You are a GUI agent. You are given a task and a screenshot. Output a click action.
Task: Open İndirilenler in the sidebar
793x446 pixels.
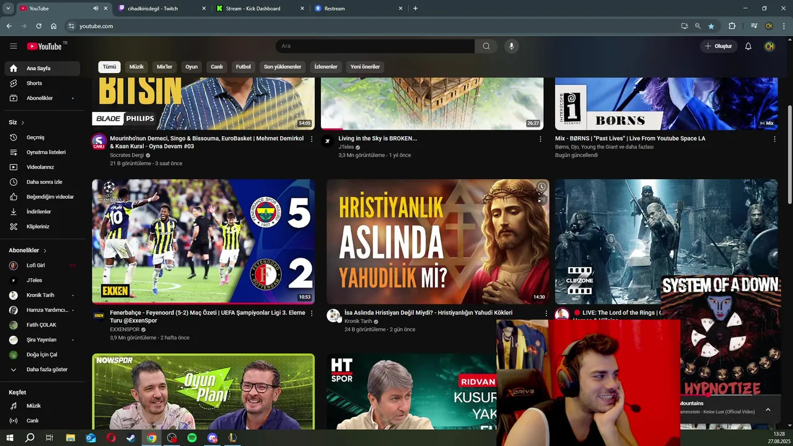42,212
